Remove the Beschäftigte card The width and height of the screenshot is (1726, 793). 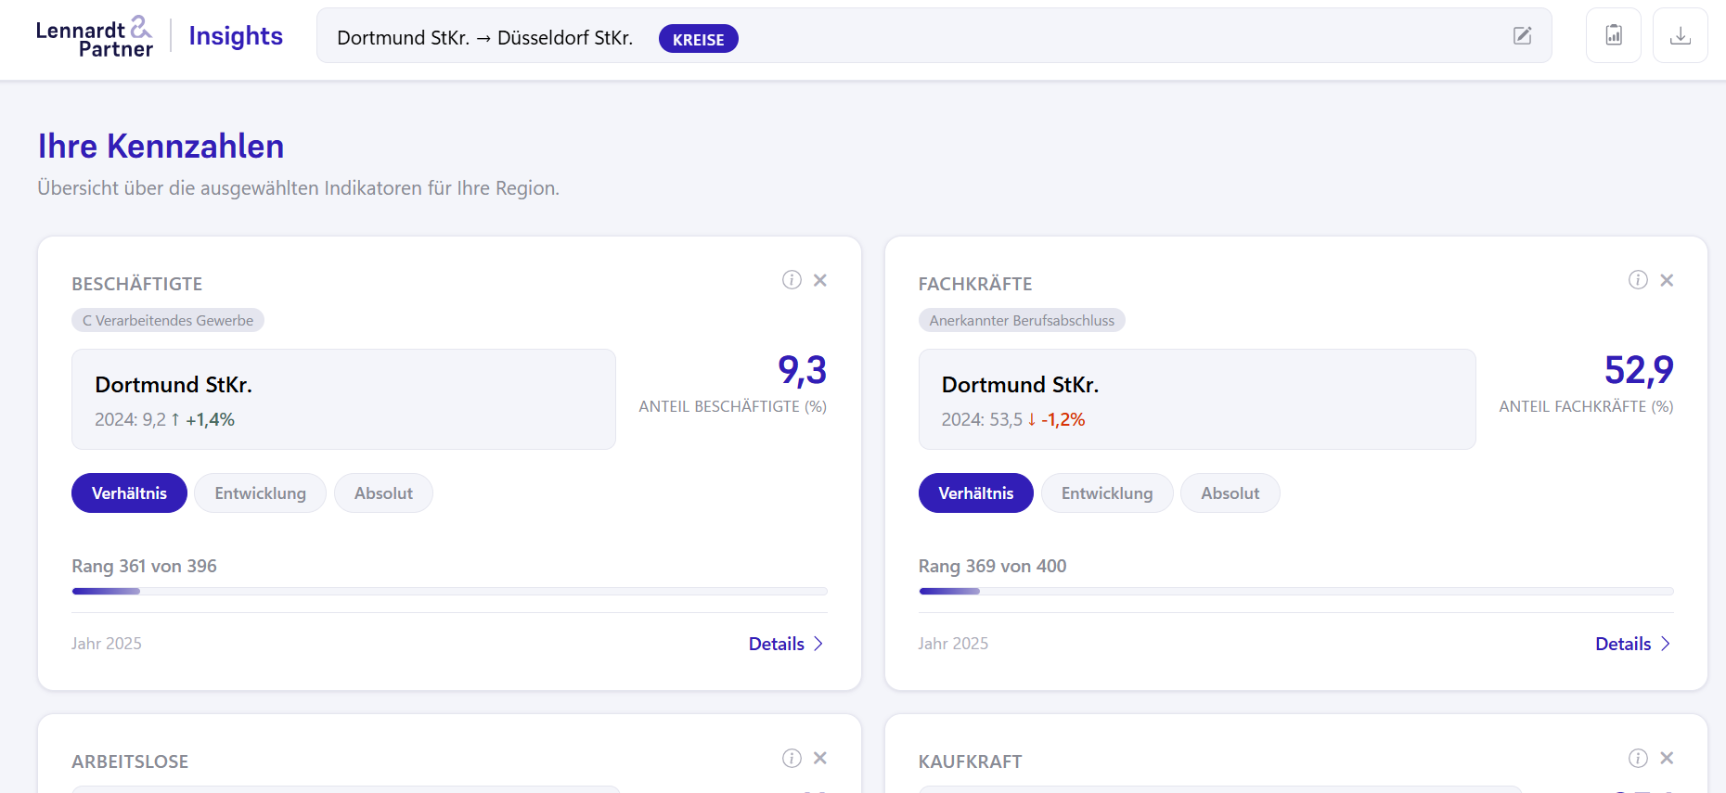[820, 280]
